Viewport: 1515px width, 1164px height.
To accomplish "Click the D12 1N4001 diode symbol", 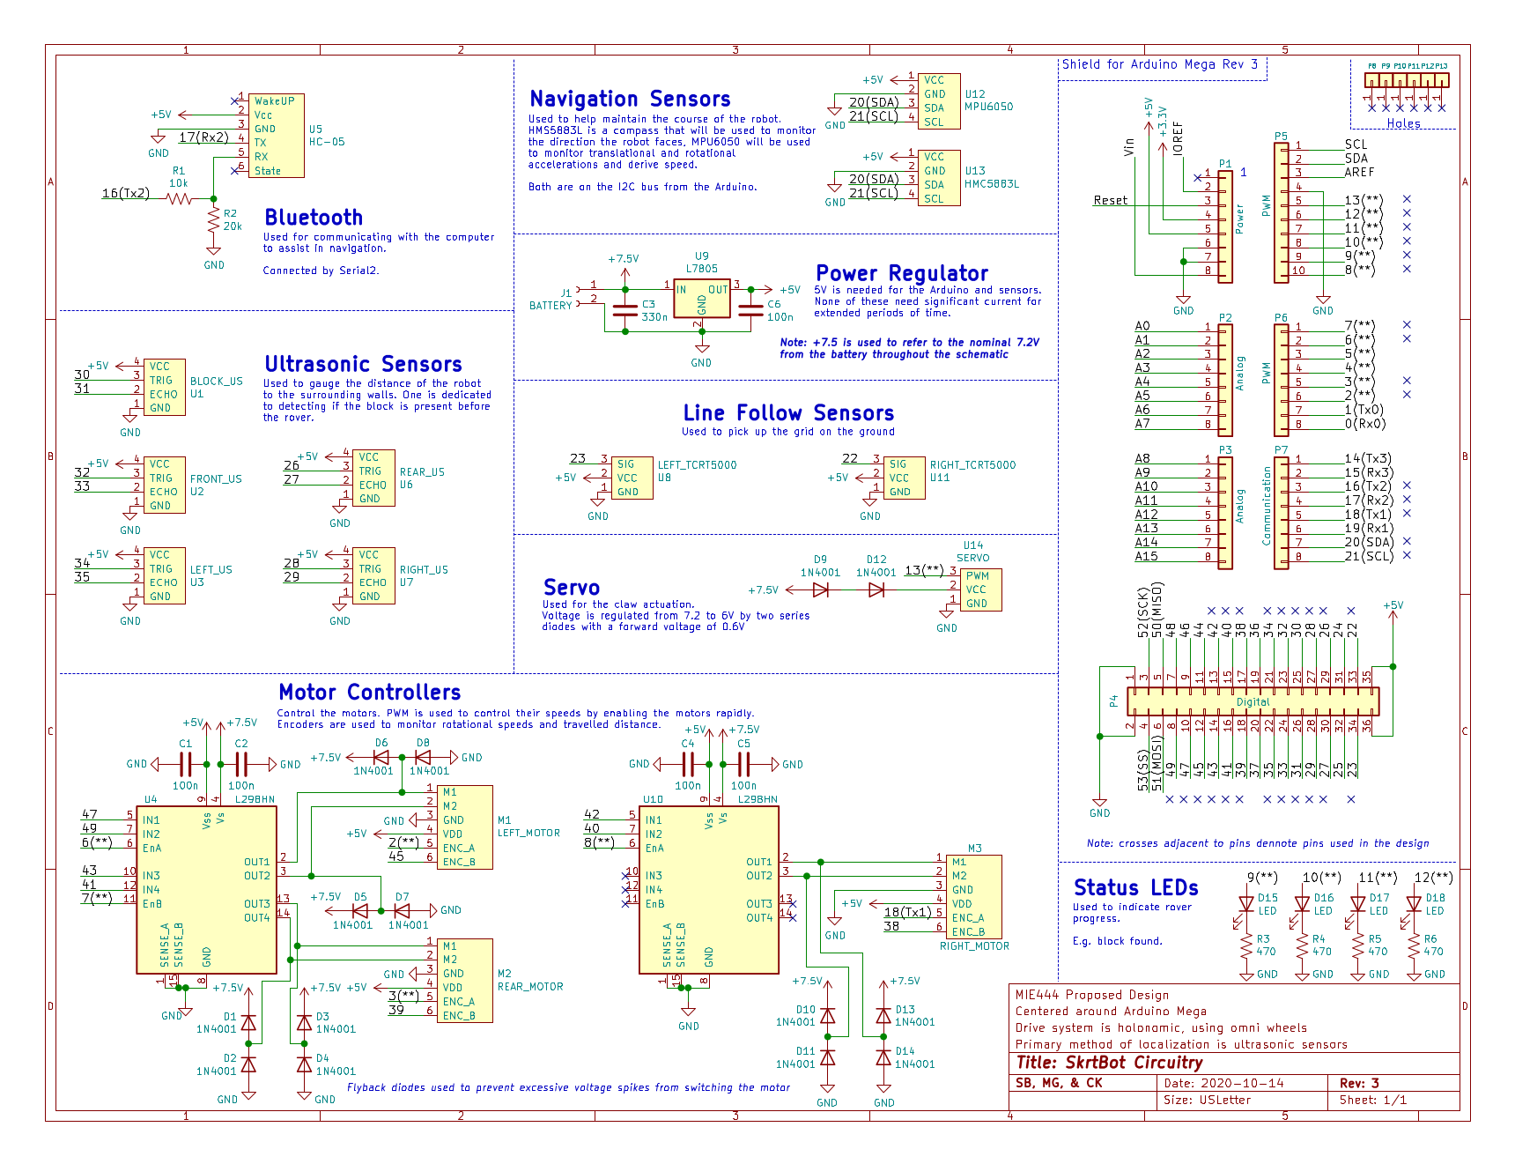I will coord(876,589).
